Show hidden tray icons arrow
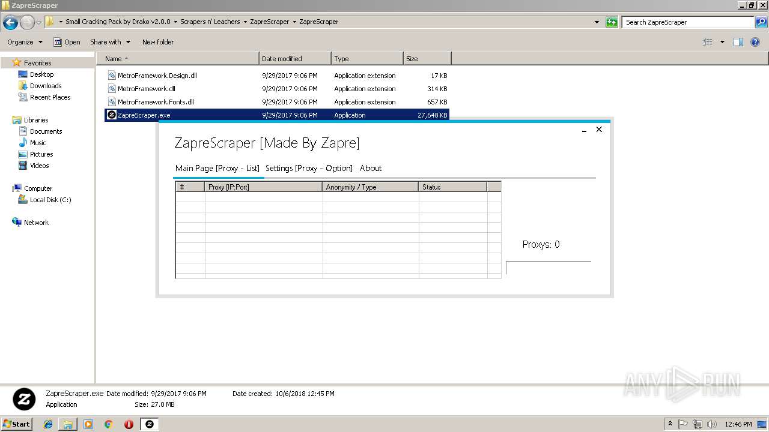Viewport: 769px width, 432px height. point(670,424)
